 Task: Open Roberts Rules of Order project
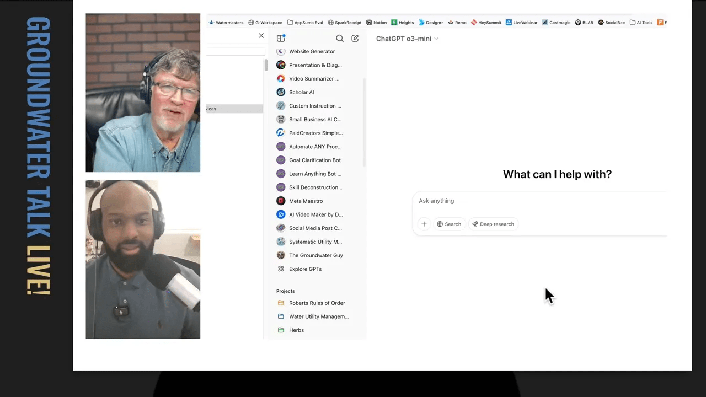coord(317,303)
